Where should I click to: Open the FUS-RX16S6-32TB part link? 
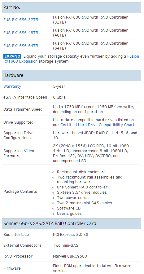click(21, 20)
